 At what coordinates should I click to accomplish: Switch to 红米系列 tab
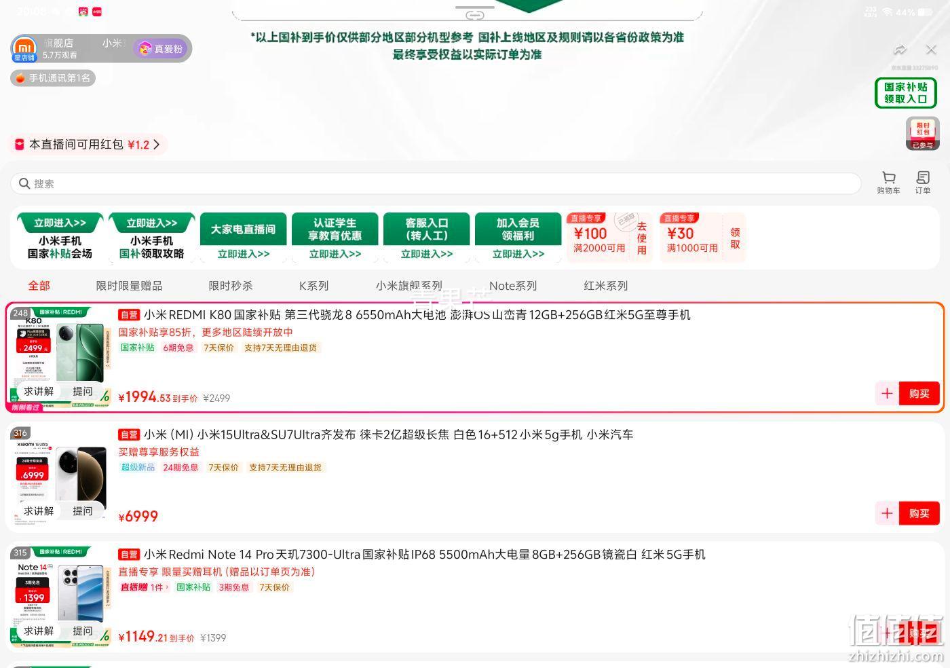click(x=606, y=286)
